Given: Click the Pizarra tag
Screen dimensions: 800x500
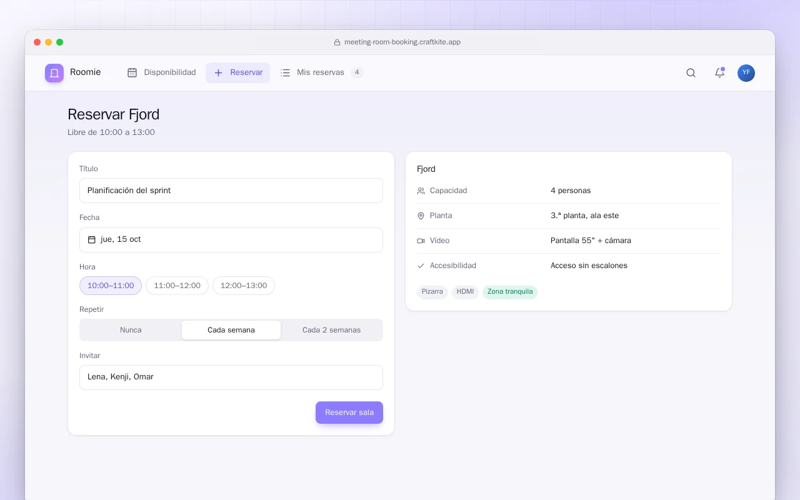Looking at the screenshot, I should point(432,292).
